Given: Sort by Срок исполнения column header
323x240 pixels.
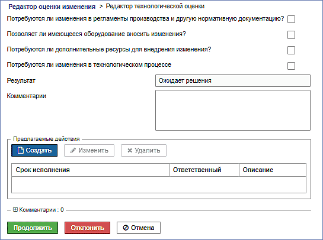Looking at the screenshot, I should [x=91, y=170].
